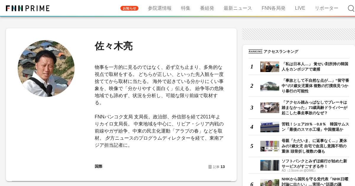This screenshot has height=186, width=355.
Task: Open ranking 4 article 苦戦！シェア20%→0.8%
Action: pyautogui.click(x=315, y=127)
